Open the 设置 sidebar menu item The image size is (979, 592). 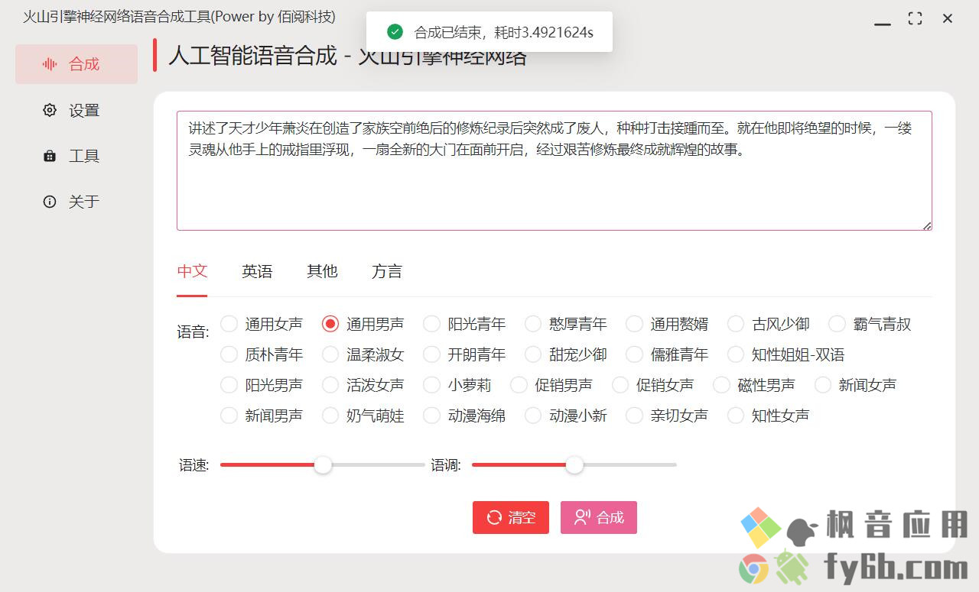(76, 110)
